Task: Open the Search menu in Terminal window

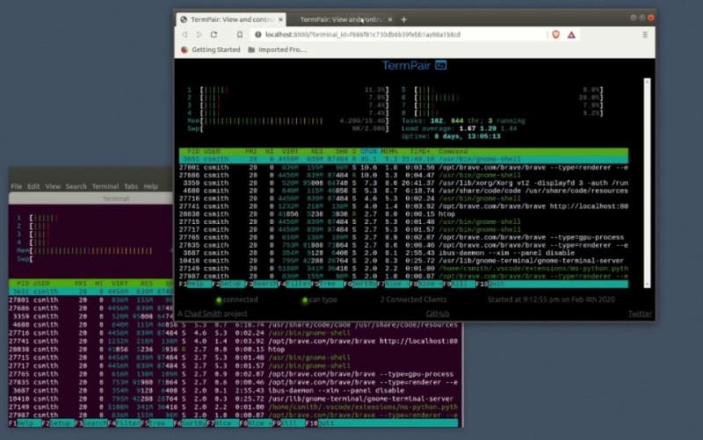Action: [x=76, y=186]
